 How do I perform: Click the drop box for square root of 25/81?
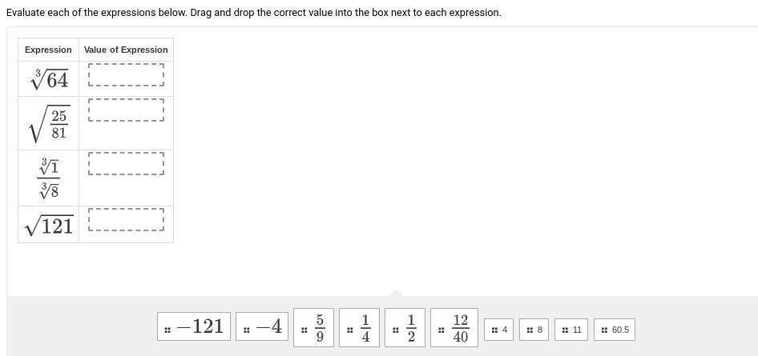point(127,110)
